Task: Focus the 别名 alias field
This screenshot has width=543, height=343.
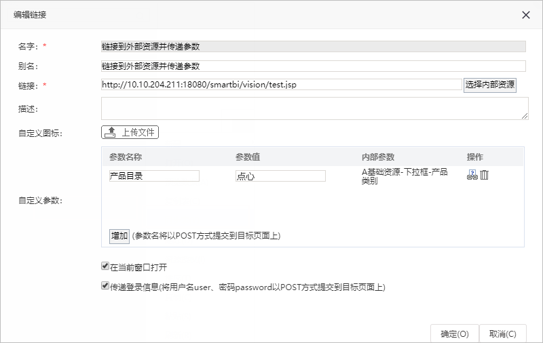Action: [314, 66]
